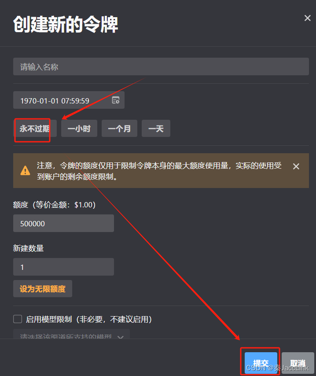Click the warning banner message text
Screen dimensions: 316x376
(x=159, y=171)
